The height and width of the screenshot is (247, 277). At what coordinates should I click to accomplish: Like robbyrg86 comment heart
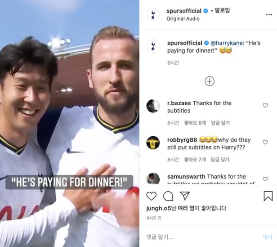point(265,142)
